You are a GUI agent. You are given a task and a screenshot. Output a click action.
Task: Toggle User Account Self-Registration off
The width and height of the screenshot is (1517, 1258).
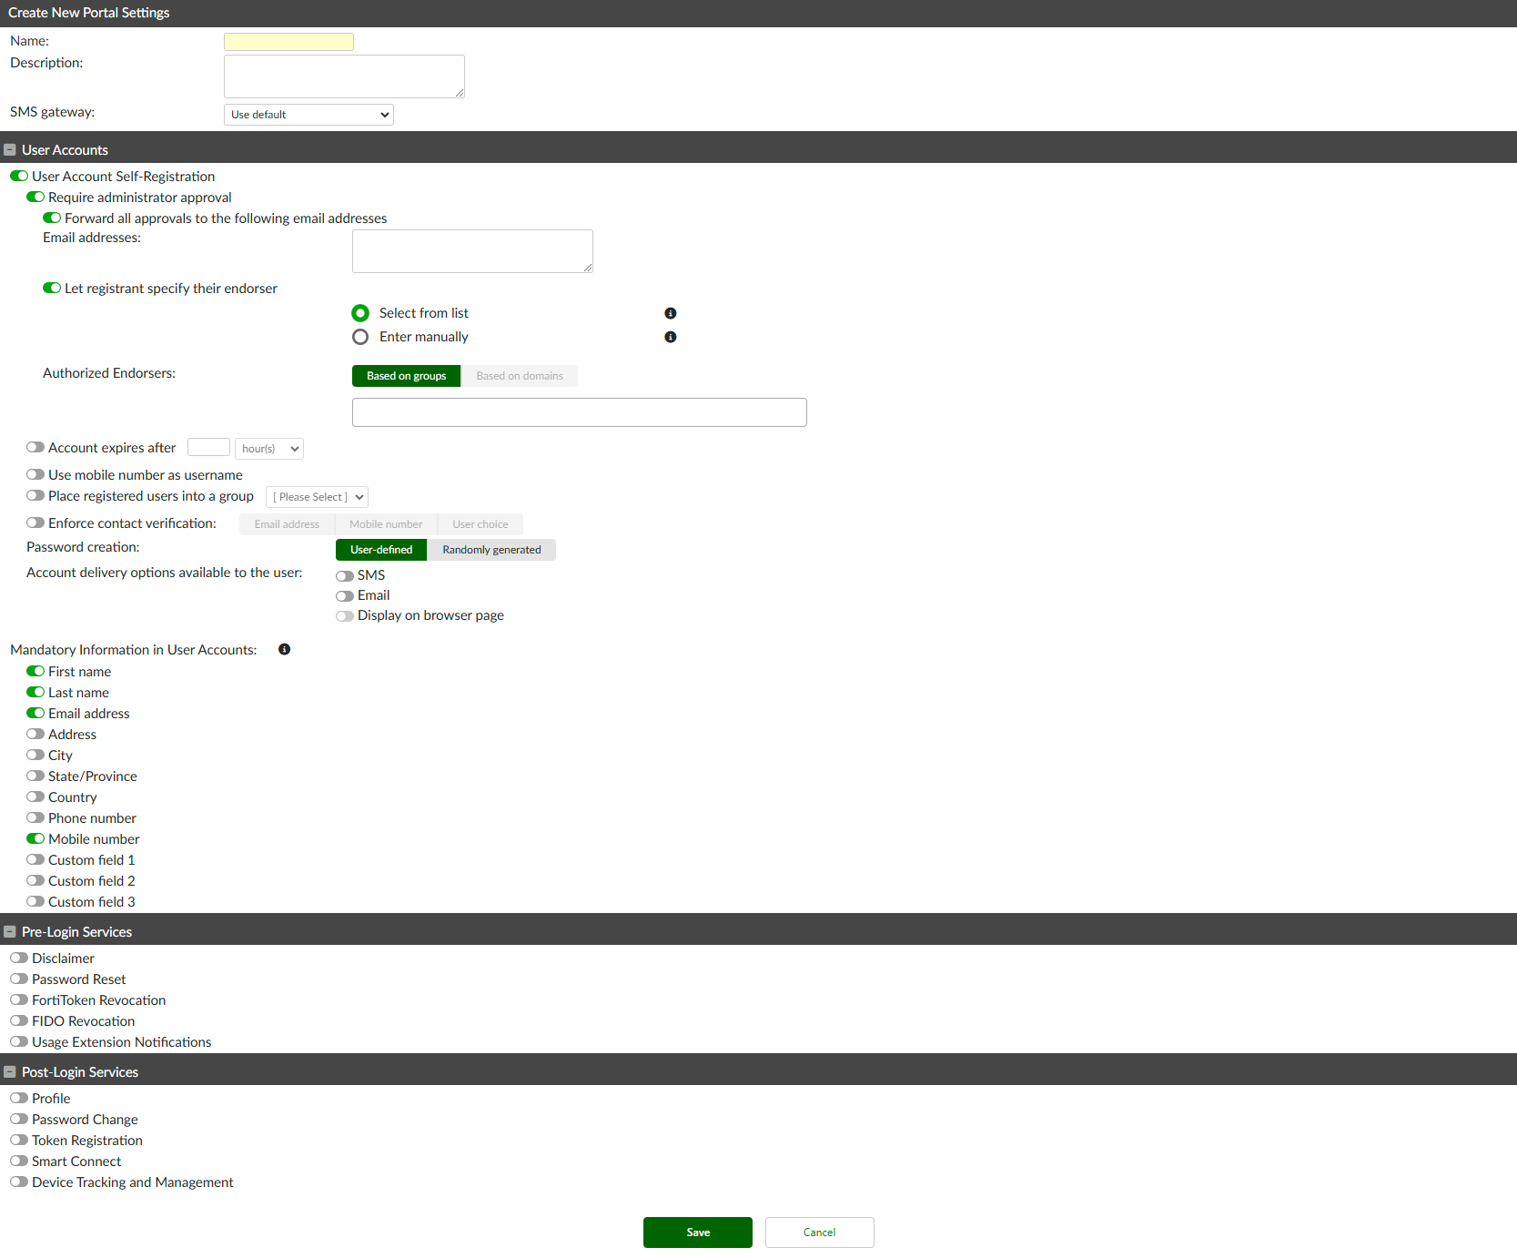pyautogui.click(x=19, y=177)
